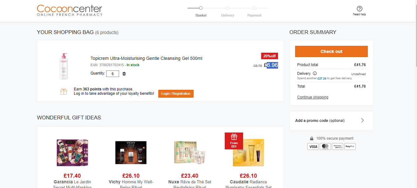The image size is (417, 188).
Task: Select the Delivery step in progress bar
Action: pyautogui.click(x=228, y=11)
